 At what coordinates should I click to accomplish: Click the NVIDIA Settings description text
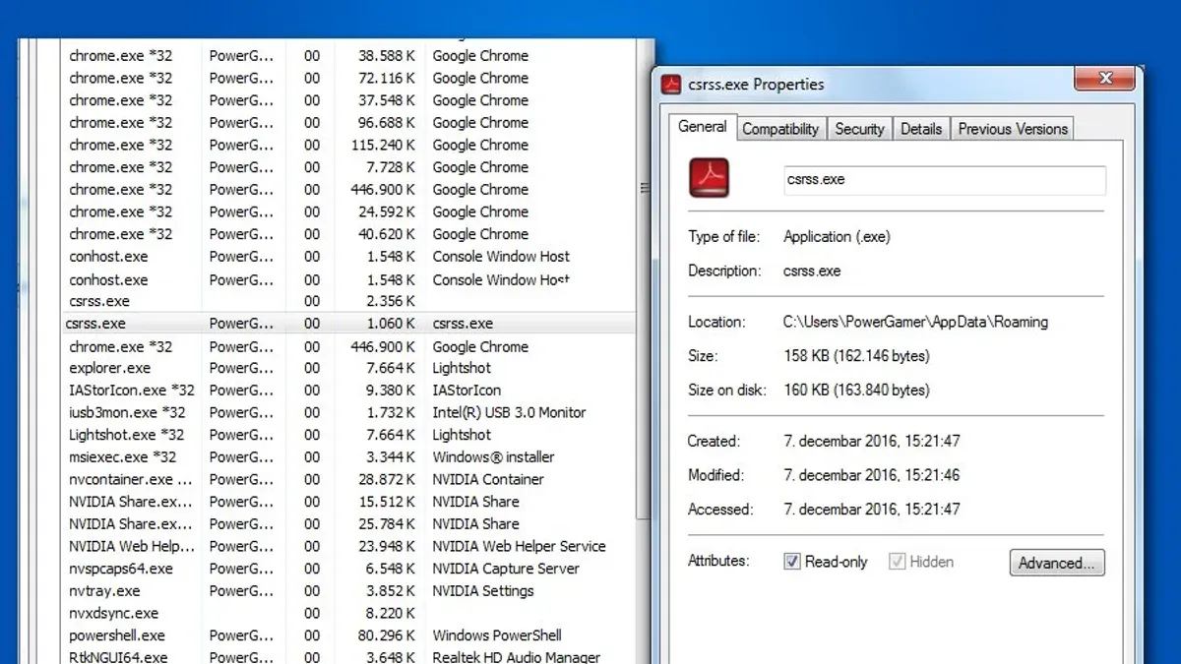click(483, 591)
